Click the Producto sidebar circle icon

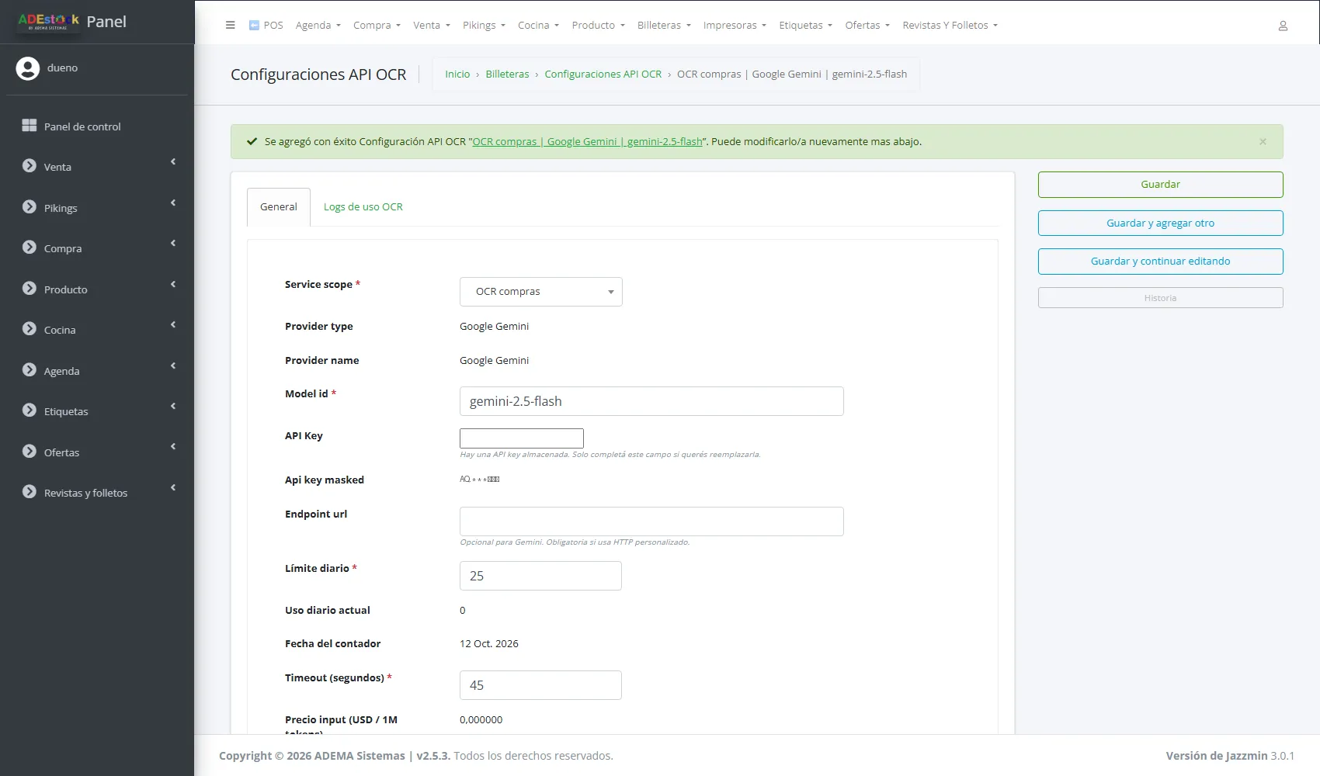[30, 289]
